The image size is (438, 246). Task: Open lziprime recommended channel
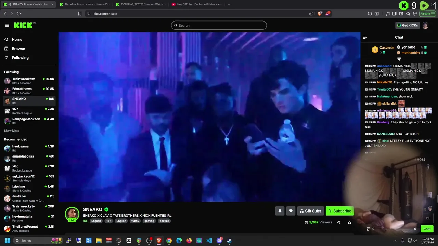click(x=29, y=188)
